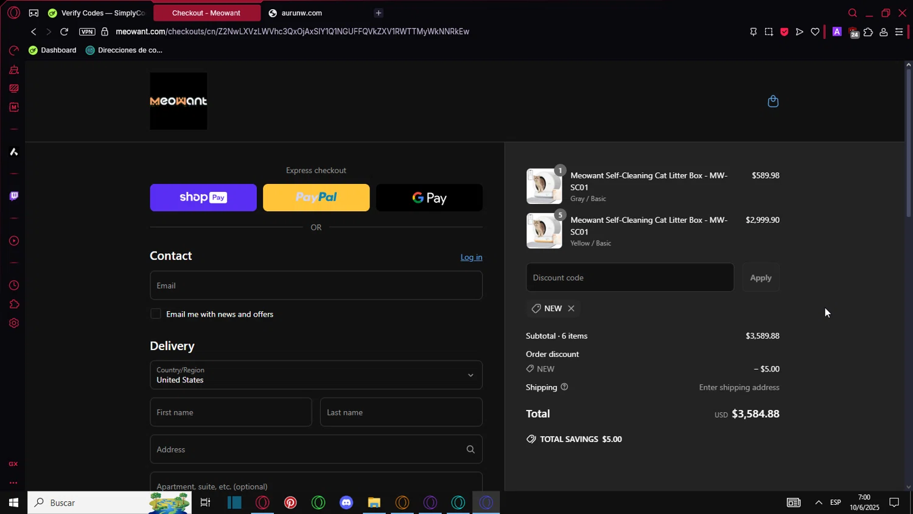Click the ESP language indicator
The width and height of the screenshot is (913, 514).
(836, 502)
